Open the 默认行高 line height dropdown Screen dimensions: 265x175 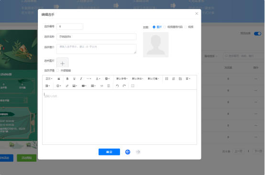click(153, 79)
